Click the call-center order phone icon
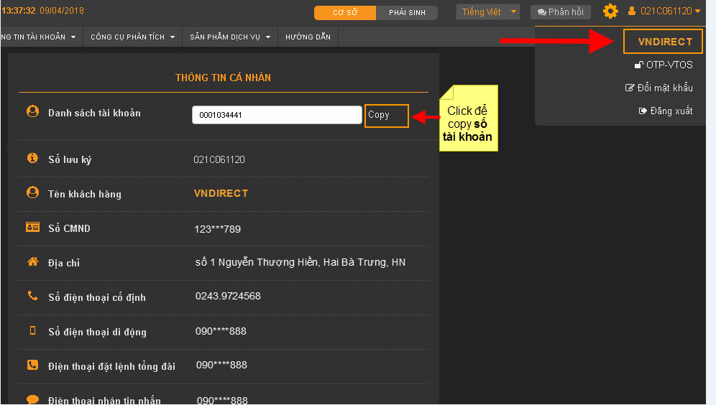This screenshot has width=716, height=405. tap(32, 365)
